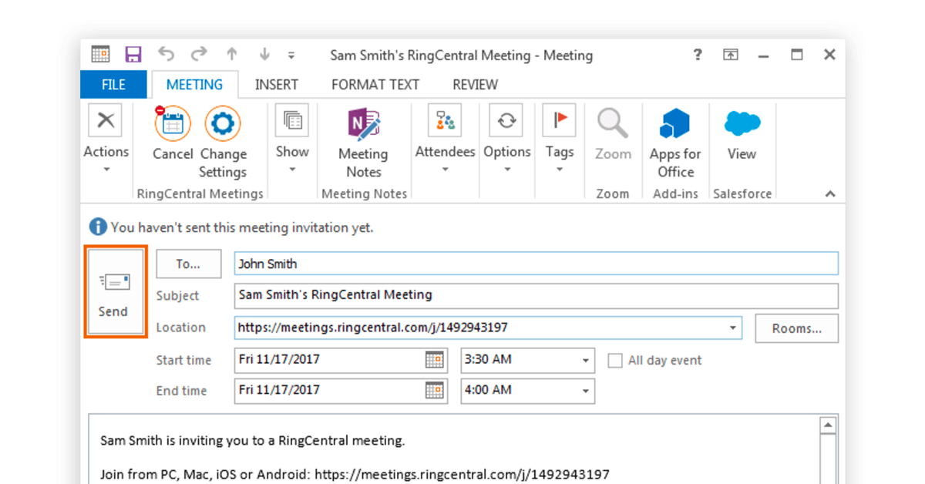Screen dimensions: 925x484
Task: Collapse the ribbon with the caret
Action: [830, 194]
